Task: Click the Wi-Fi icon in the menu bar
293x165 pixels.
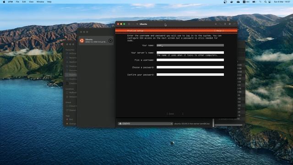Action: click(x=260, y=2)
